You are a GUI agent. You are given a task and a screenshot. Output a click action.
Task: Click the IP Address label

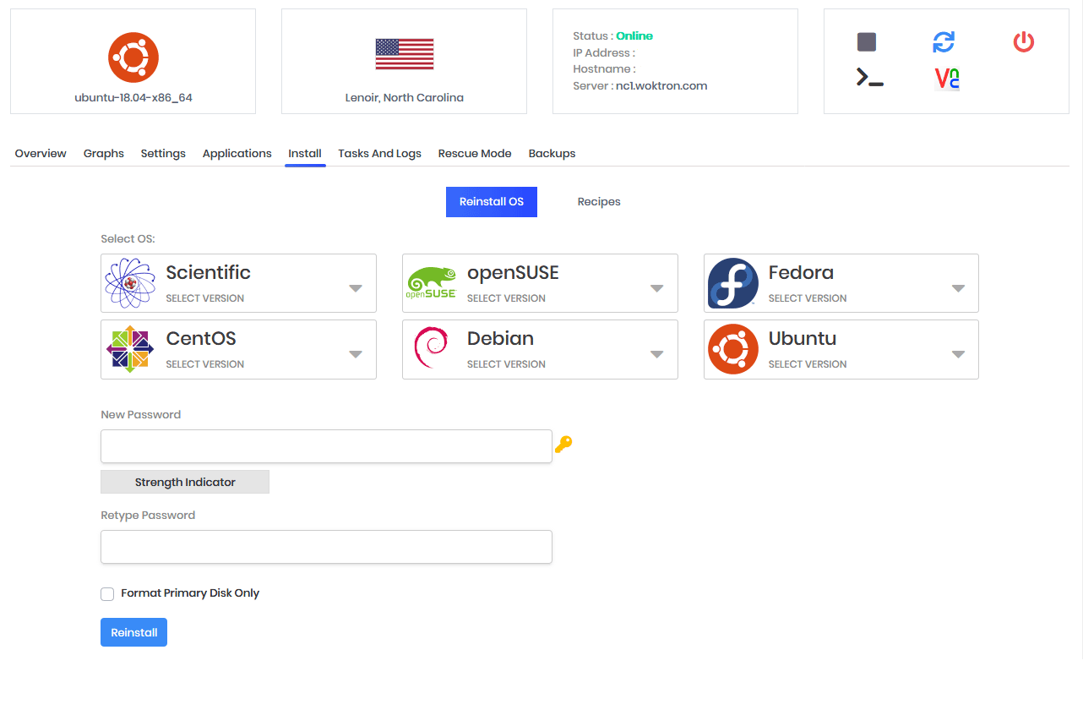coord(604,53)
